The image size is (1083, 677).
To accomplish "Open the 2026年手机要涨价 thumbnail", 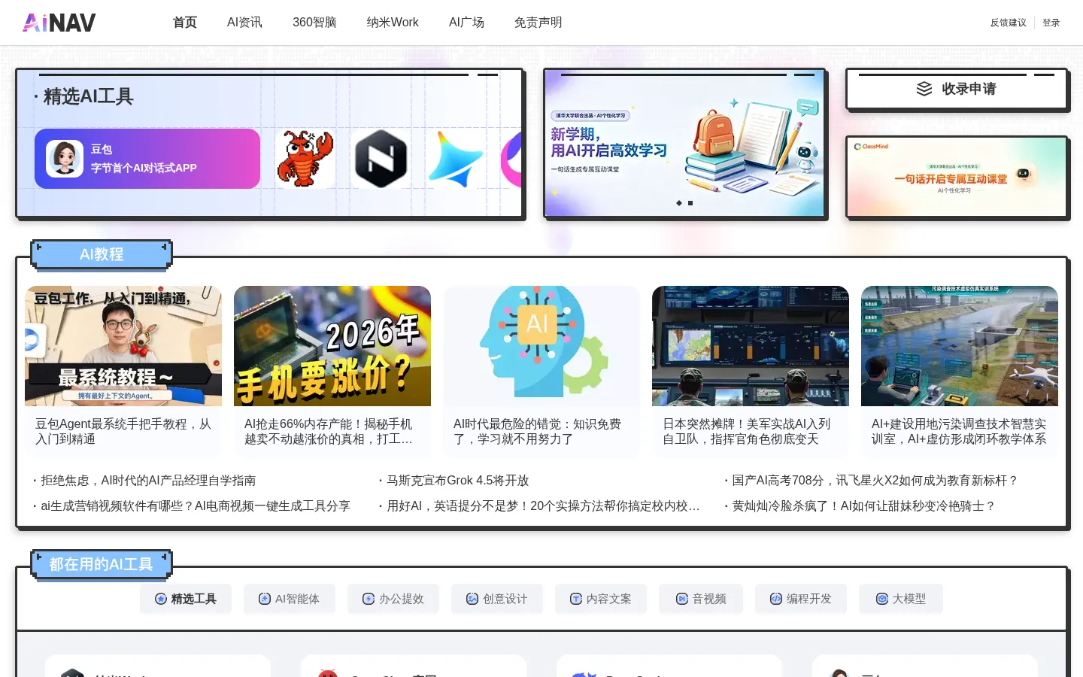I will 332,346.
